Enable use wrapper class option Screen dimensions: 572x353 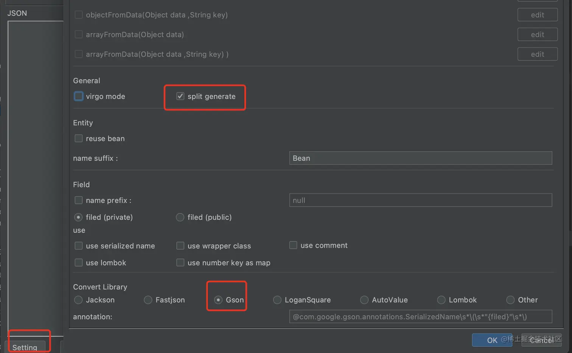pos(180,246)
